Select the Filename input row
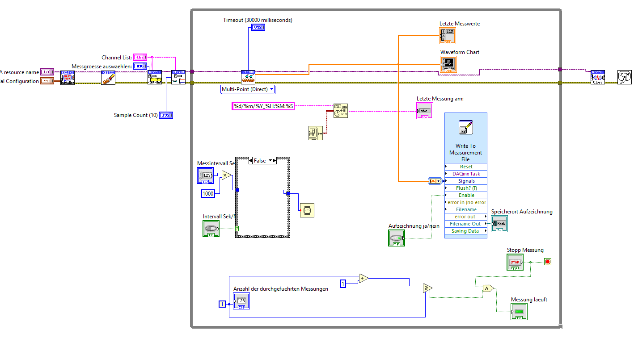Viewport: 634px width, 338px height. point(466,209)
